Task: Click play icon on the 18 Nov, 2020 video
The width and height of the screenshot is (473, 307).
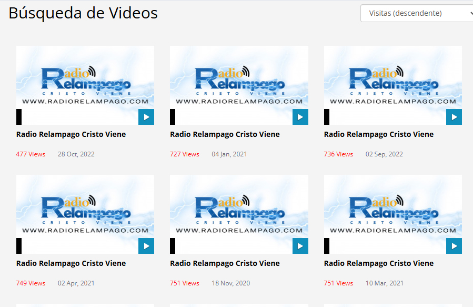Action: [x=300, y=246]
